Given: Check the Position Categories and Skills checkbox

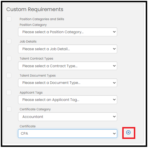Looking at the screenshot, I should click(9, 19).
